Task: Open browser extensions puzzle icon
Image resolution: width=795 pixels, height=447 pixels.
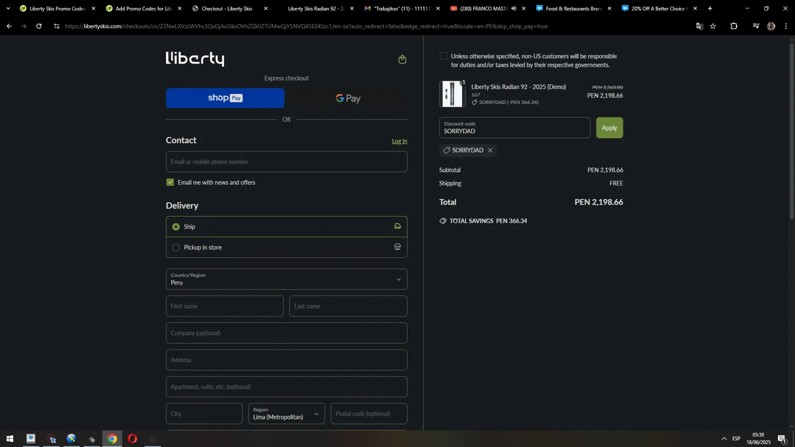Action: tap(734, 26)
